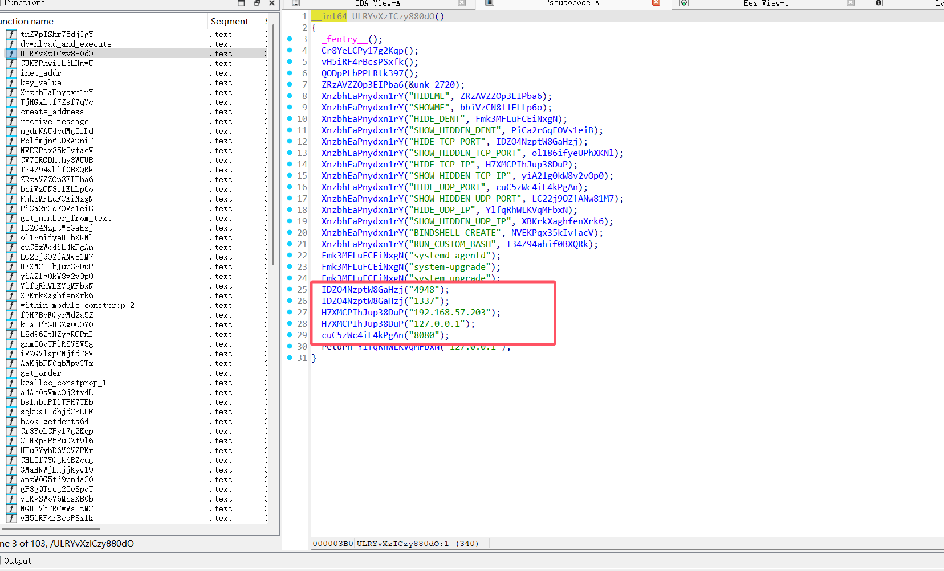Viewport: 944px width, 571px height.
Task: Click the functions list horizontal scrollbar
Action: 51,529
